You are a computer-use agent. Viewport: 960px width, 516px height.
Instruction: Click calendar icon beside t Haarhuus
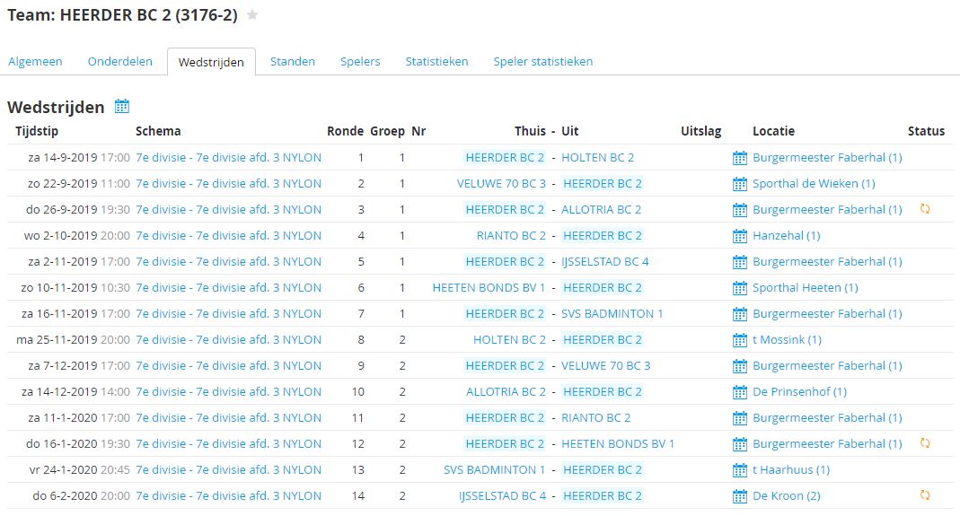point(740,470)
